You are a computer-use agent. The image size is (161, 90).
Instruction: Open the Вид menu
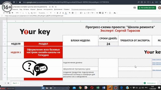pos(21,9)
